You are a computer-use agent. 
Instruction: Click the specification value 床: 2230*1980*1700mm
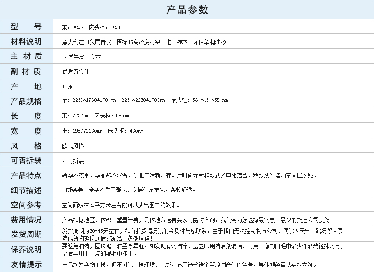coord(89,100)
